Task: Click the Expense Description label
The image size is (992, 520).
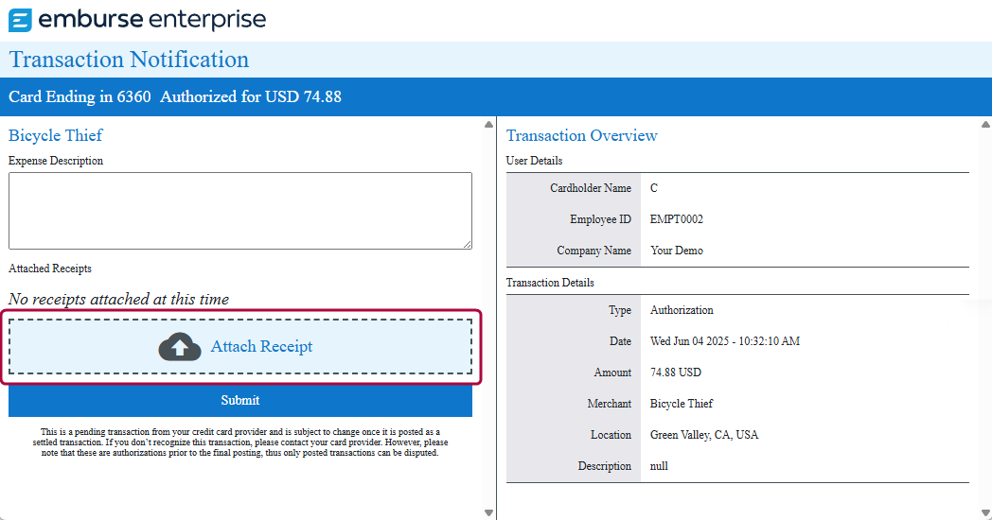Action: click(x=56, y=161)
